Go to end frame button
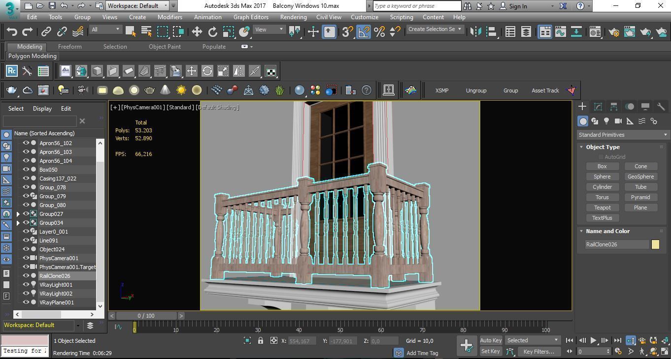 617,340
